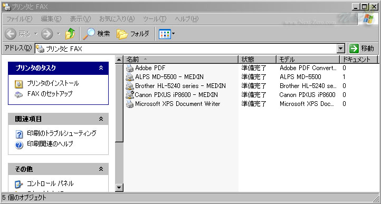Collapse the 関連項目 panel
This screenshot has width=381, height=204.
(101, 119)
